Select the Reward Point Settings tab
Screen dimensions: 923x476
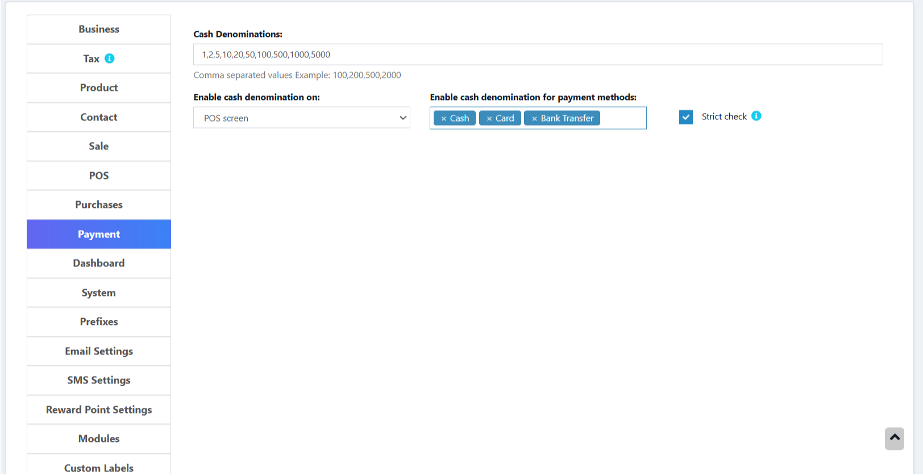tap(99, 410)
